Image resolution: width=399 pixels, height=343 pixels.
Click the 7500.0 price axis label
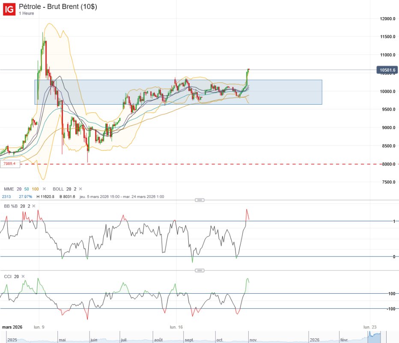pyautogui.click(x=389, y=182)
